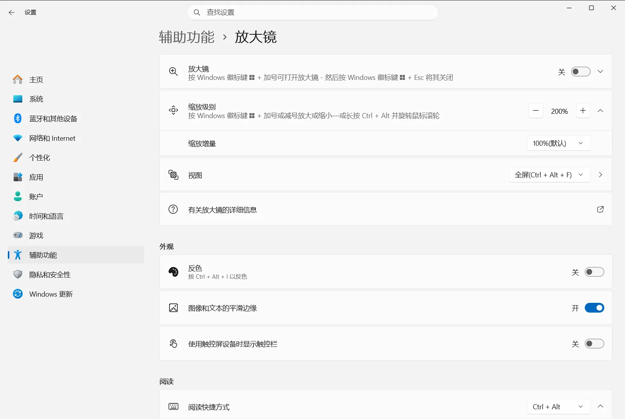
Task: Click the gamepad icon for 游戏
Action: [18, 235]
